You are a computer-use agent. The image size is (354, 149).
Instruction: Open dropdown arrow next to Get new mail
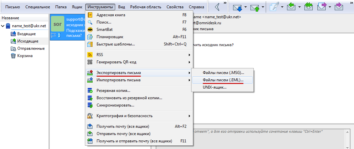(x=246, y=7)
